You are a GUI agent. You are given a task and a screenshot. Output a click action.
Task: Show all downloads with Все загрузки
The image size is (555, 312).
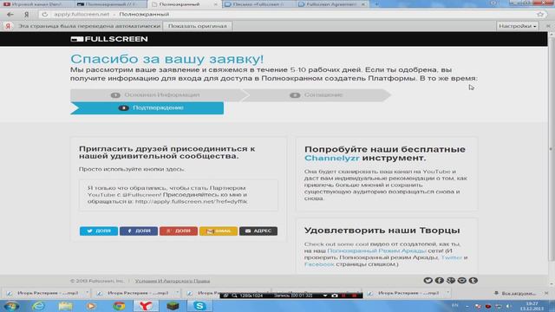[x=515, y=293]
